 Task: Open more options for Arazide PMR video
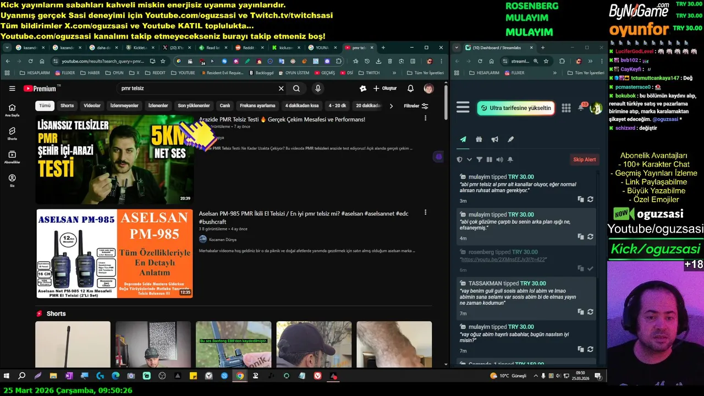[425, 118]
